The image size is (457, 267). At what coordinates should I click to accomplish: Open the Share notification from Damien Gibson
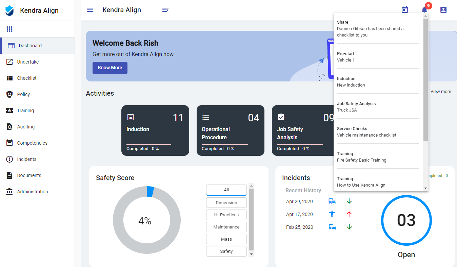point(378,28)
